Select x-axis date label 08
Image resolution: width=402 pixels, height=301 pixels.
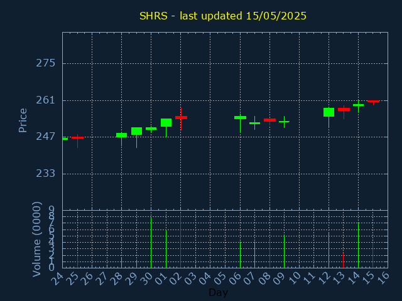point(265,278)
